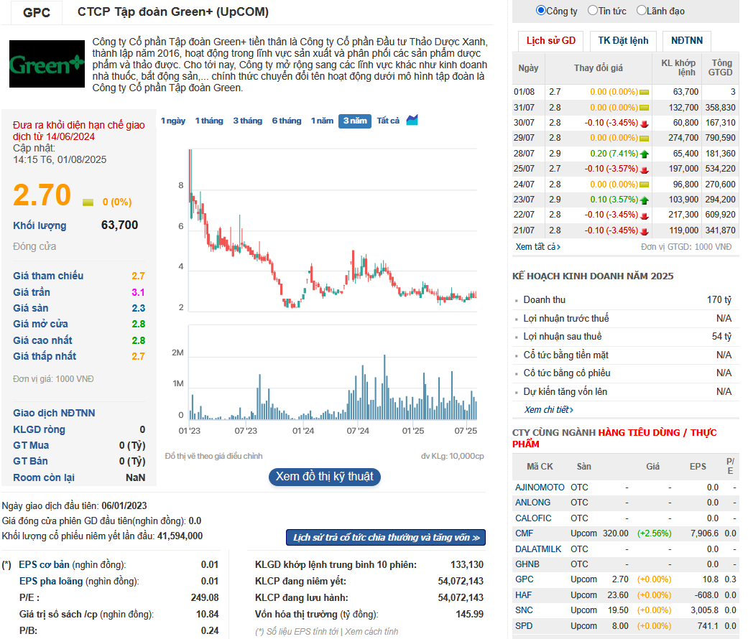Click the down arrow icon on 30/07 row

click(644, 123)
